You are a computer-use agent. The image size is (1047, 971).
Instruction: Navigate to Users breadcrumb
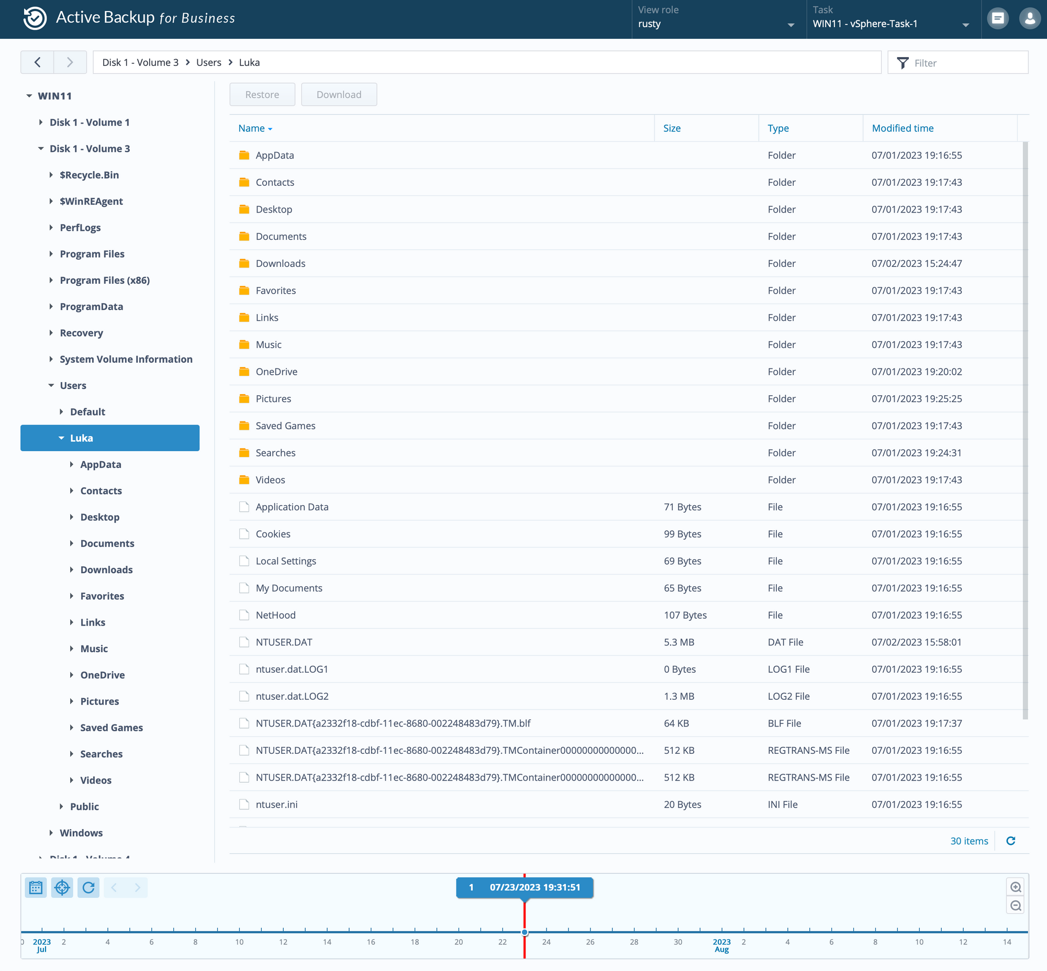click(209, 62)
